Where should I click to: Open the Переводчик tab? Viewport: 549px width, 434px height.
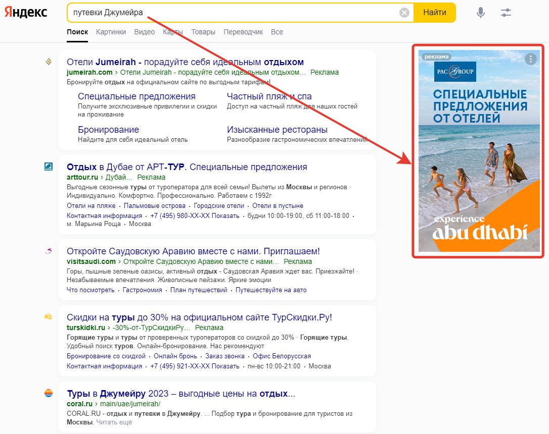[243, 32]
